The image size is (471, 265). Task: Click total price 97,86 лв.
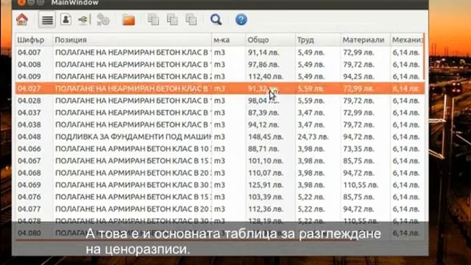click(263, 64)
